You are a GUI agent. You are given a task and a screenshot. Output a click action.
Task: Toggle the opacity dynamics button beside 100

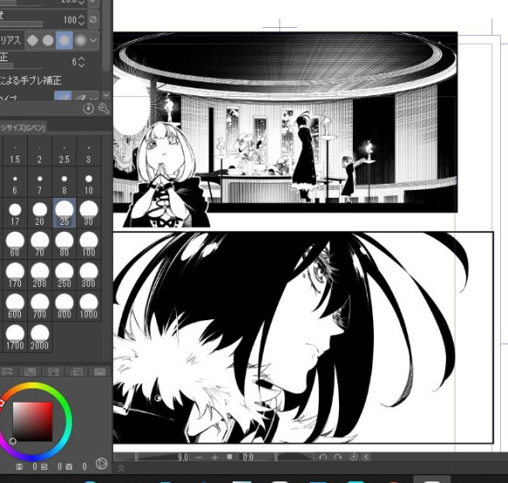(x=94, y=19)
